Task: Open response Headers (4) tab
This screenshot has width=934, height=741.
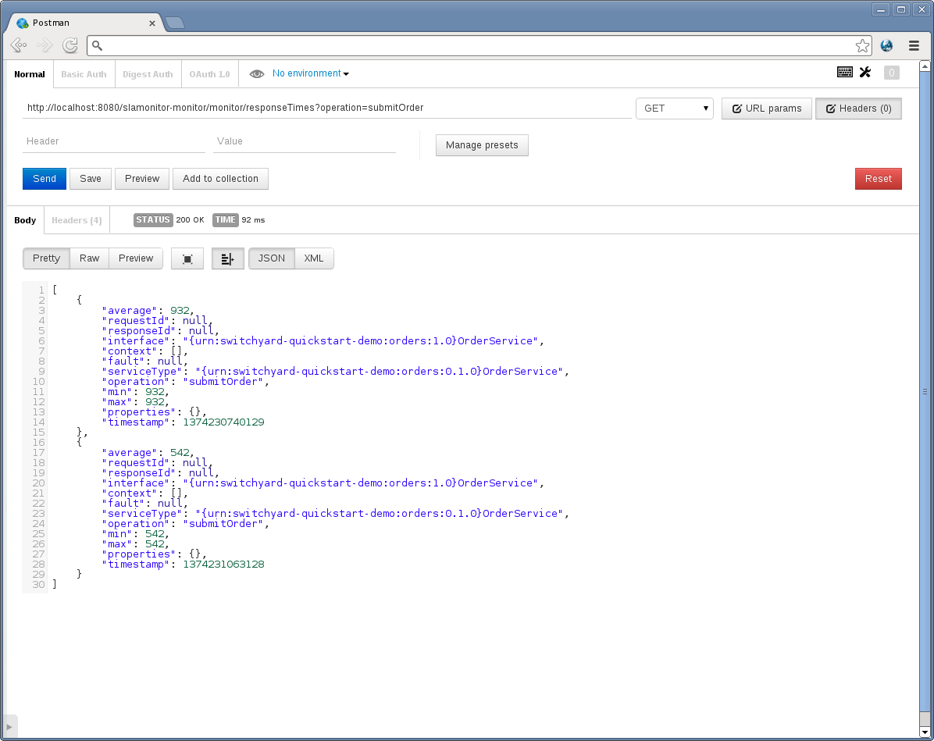Action: tap(77, 220)
